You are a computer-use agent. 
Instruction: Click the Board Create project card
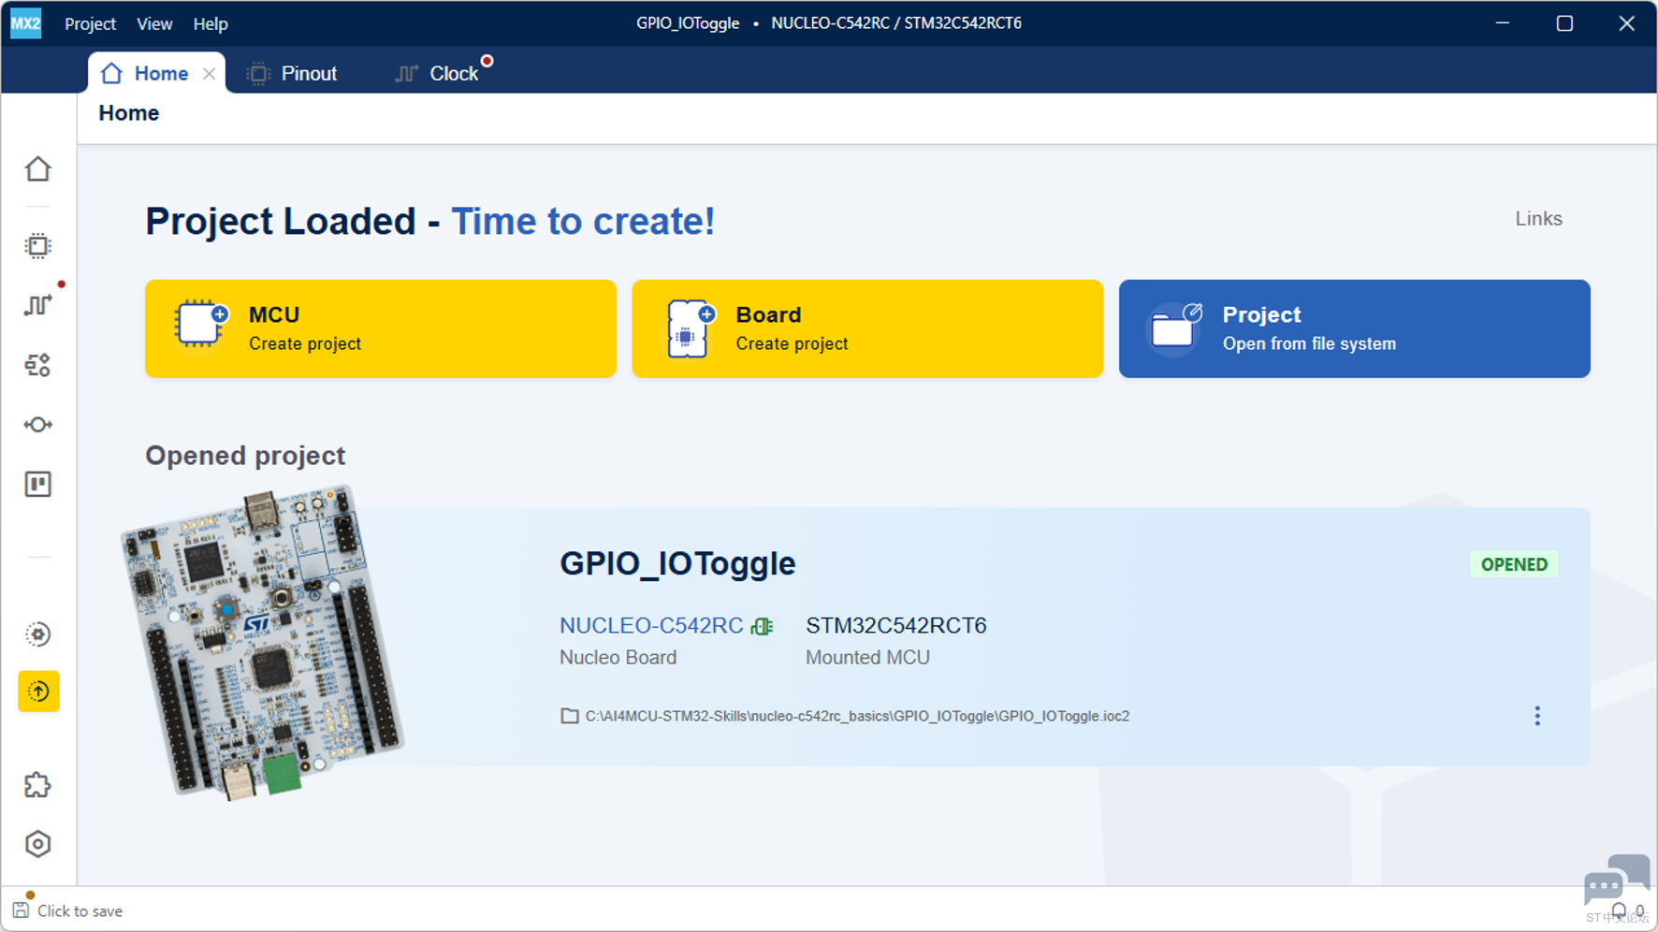click(x=867, y=328)
